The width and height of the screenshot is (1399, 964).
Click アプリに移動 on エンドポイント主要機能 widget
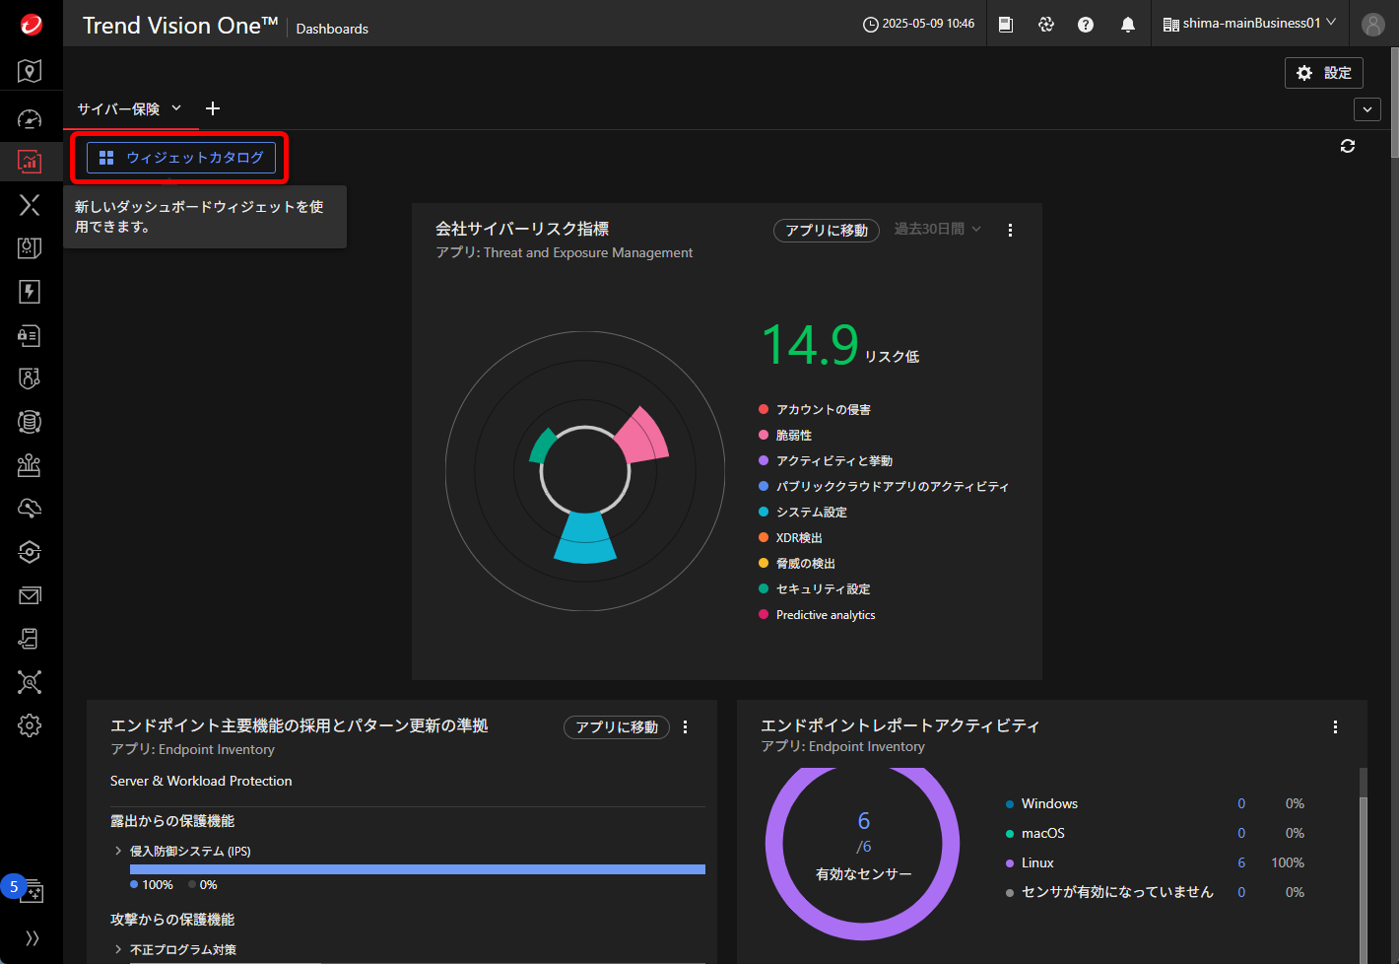click(617, 727)
